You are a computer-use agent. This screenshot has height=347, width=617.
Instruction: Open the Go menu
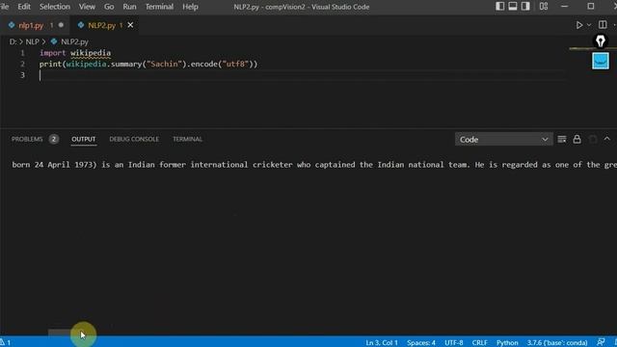click(109, 7)
